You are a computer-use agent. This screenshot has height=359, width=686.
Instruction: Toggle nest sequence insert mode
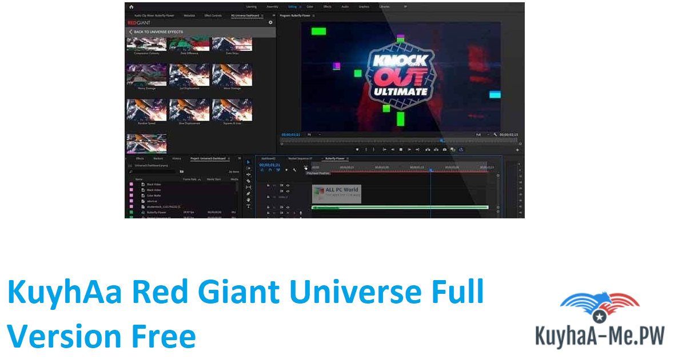tap(262, 170)
